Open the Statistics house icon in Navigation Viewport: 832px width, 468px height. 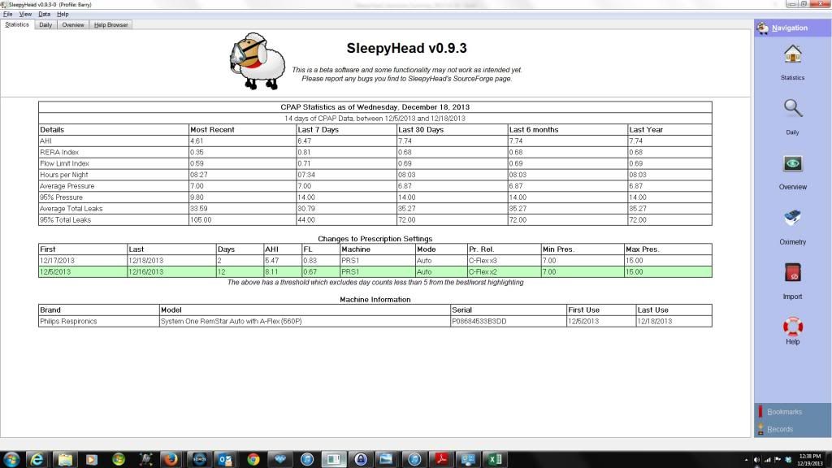(793, 54)
